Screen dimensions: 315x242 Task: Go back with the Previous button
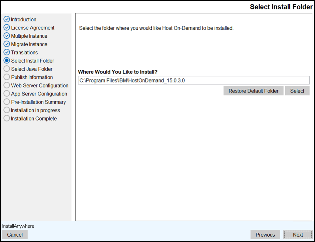coord(265,235)
